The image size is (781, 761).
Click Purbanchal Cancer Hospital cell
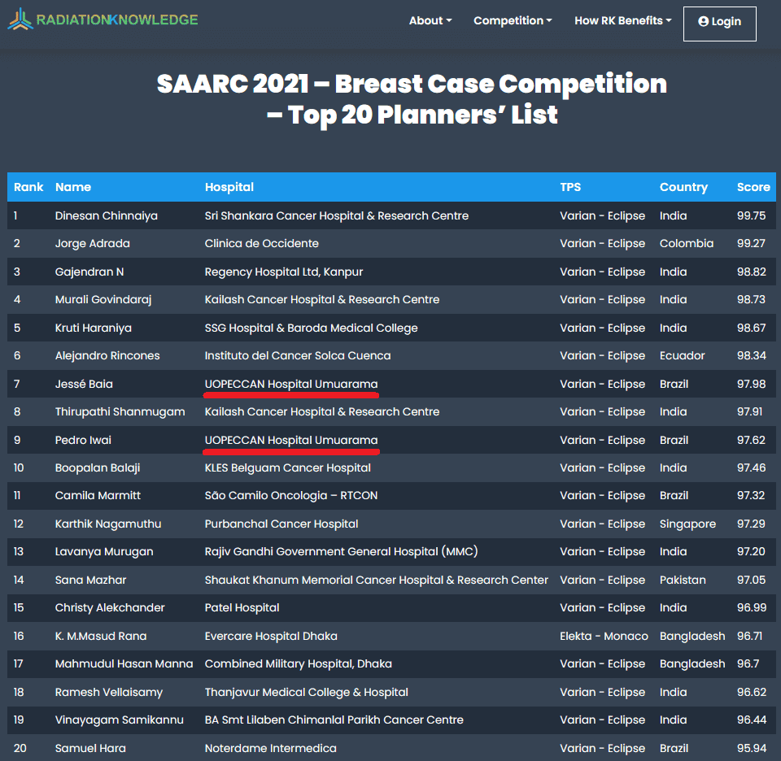[281, 524]
